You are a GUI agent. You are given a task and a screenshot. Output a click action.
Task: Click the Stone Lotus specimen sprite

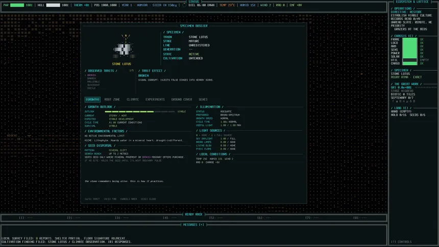(x=124, y=47)
